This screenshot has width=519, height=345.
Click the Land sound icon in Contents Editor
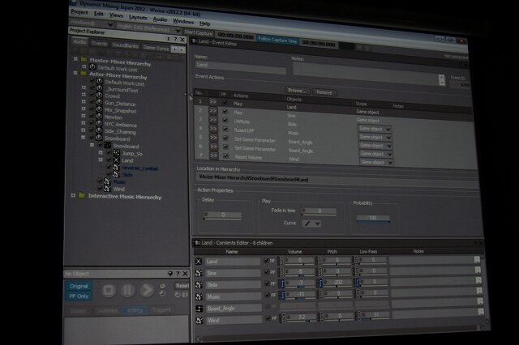click(199, 261)
